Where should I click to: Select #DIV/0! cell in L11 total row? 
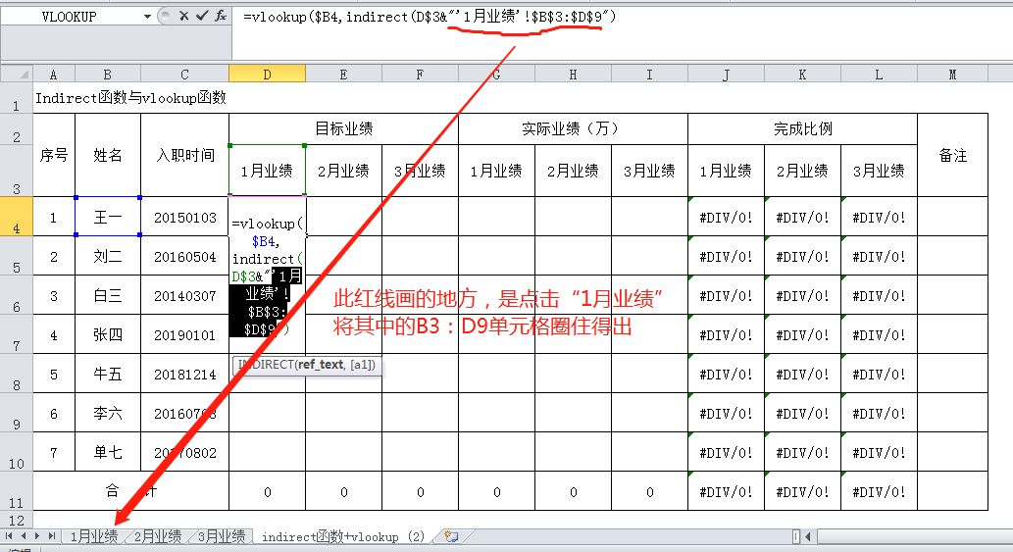click(x=879, y=491)
